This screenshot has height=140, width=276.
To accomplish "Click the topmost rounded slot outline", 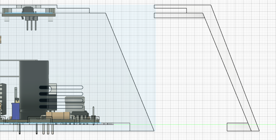I will 61,87.
